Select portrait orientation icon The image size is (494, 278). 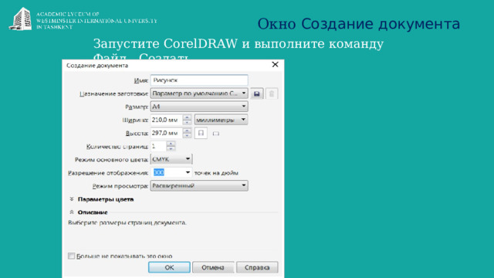click(201, 133)
